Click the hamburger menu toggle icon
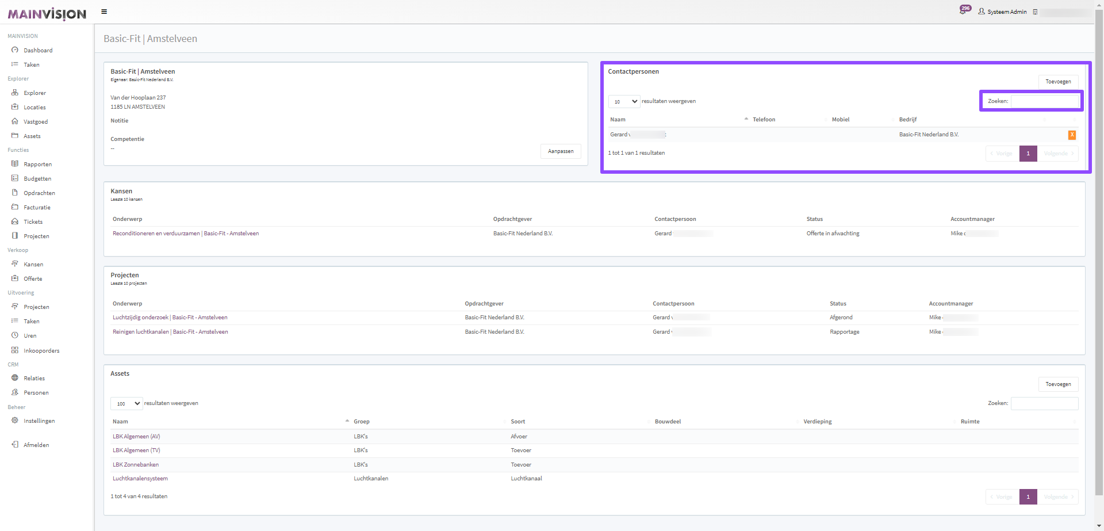The height and width of the screenshot is (531, 1104). point(104,12)
